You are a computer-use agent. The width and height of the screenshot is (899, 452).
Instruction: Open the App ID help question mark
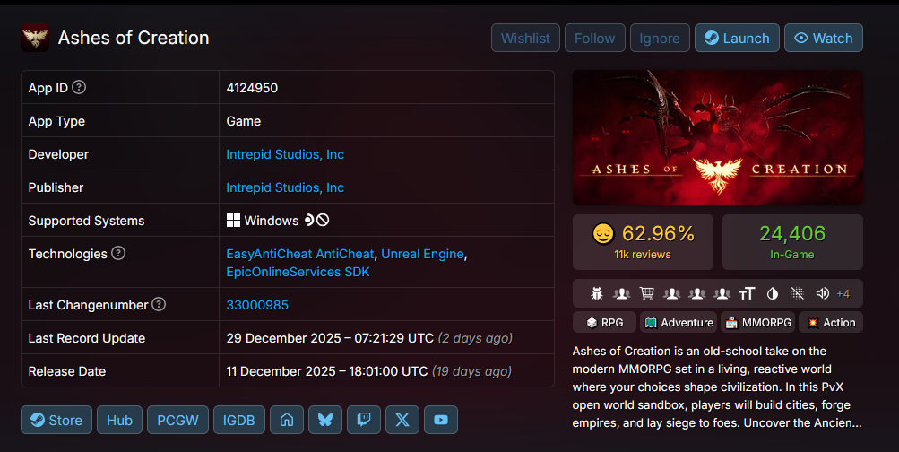[79, 87]
